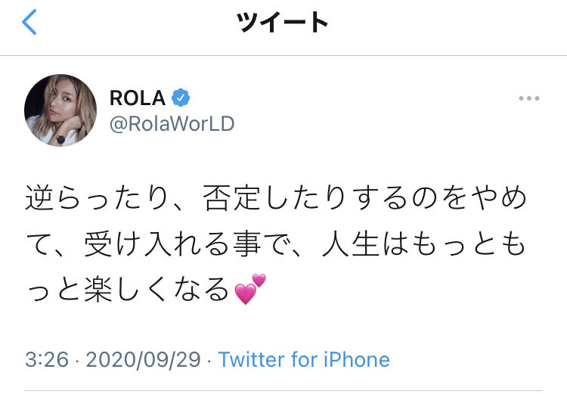Click the 3:26 timestamp
Screen dimensions: 567x394
click(47, 359)
